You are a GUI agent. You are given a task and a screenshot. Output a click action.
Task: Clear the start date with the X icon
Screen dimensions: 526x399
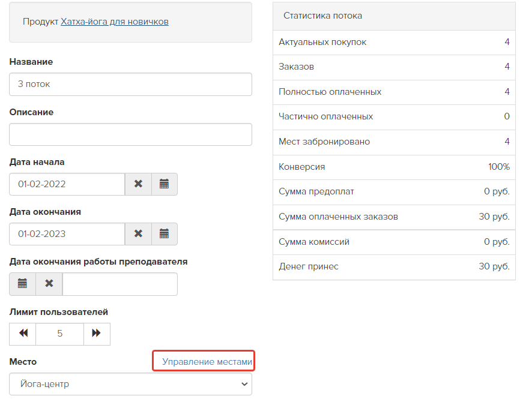click(138, 184)
